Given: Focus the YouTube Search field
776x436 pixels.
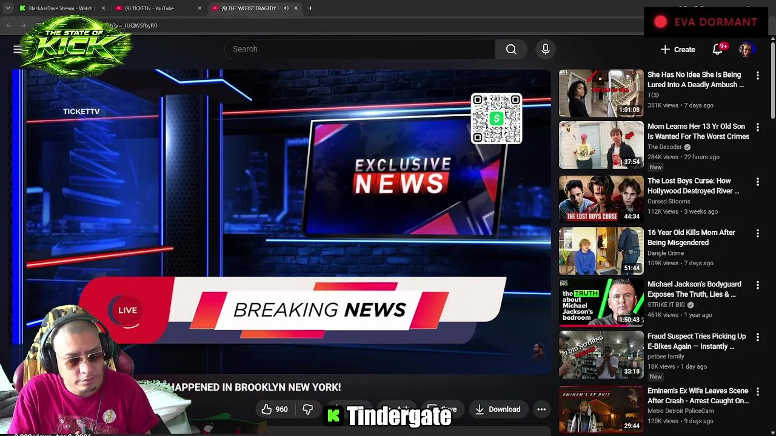Looking at the screenshot, I should (x=360, y=49).
